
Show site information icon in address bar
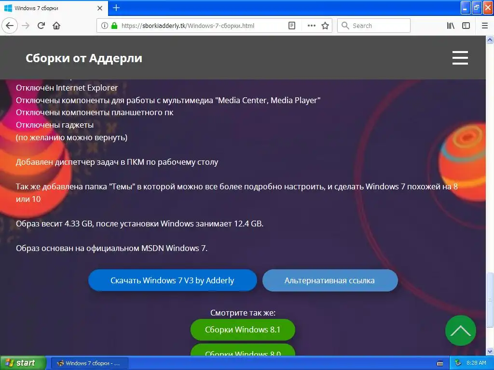104,26
